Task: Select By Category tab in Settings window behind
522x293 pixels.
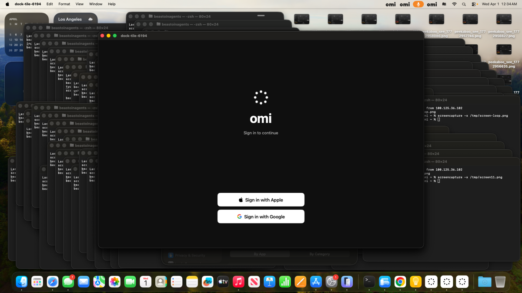Action: click(320, 254)
